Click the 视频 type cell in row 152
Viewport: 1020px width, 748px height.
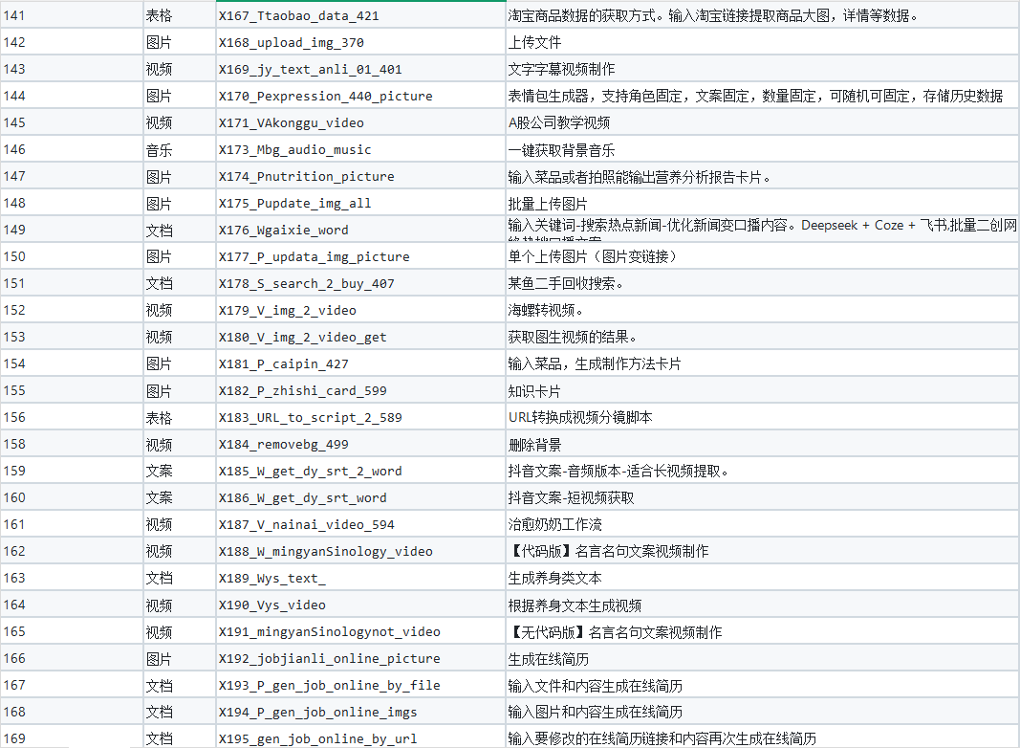tap(180, 310)
